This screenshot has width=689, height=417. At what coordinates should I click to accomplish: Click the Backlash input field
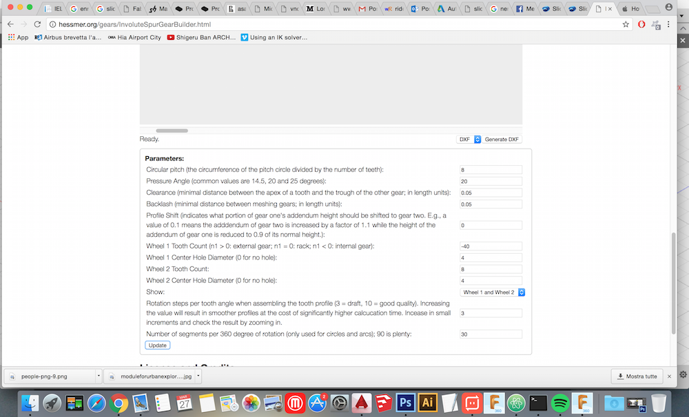point(491,204)
